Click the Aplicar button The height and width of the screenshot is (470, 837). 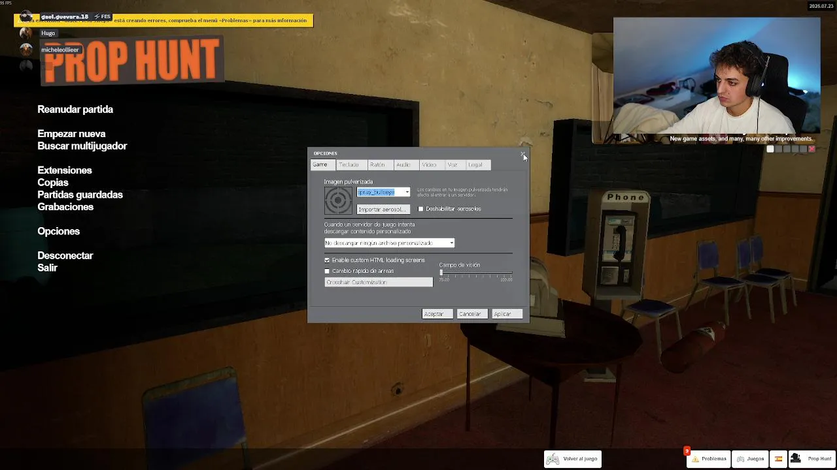coord(507,314)
